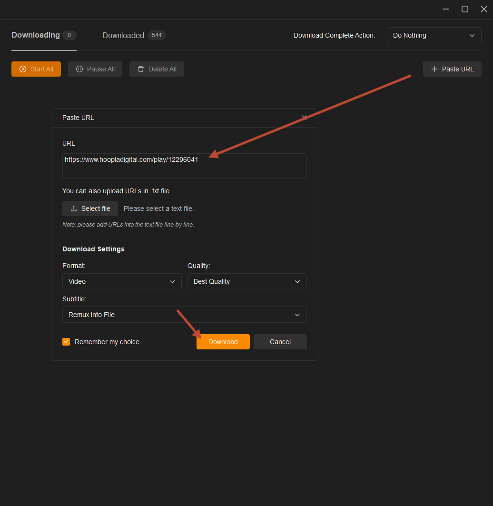The image size is (493, 506).
Task: Expand Download Complete Action dropdown
Action: pos(434,35)
